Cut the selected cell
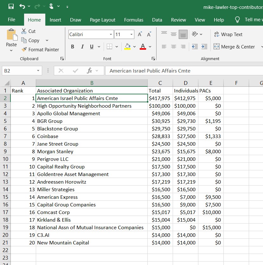 (29, 31)
